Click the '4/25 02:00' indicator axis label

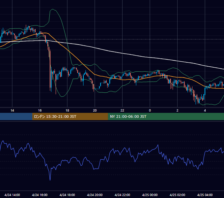pos(177,195)
